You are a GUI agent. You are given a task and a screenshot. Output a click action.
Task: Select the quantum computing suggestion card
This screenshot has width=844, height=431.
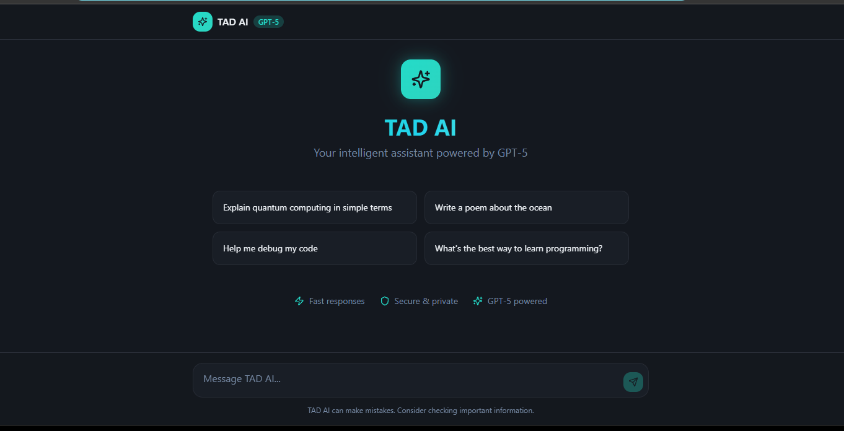pos(314,207)
